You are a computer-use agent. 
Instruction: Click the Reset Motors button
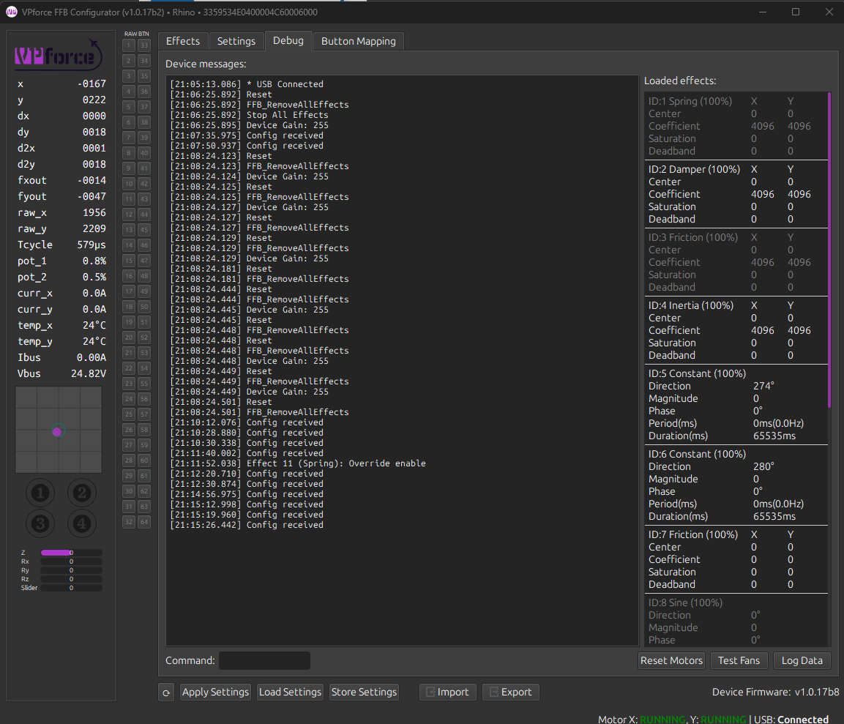[x=671, y=660]
